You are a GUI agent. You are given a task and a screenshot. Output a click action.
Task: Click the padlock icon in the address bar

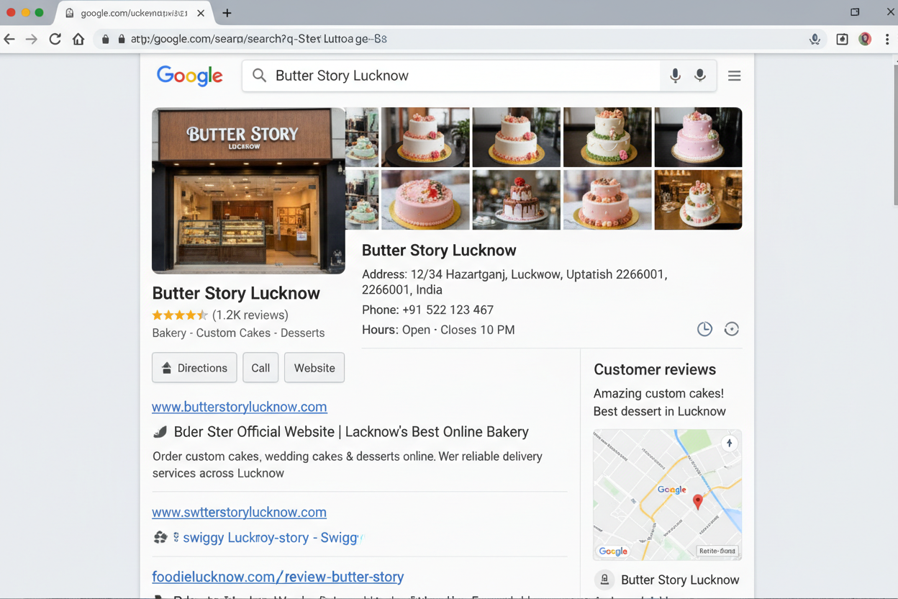[x=105, y=39]
